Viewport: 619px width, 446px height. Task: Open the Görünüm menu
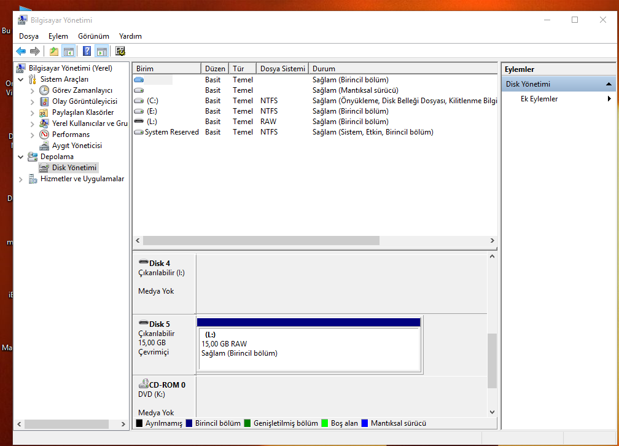pyautogui.click(x=93, y=36)
